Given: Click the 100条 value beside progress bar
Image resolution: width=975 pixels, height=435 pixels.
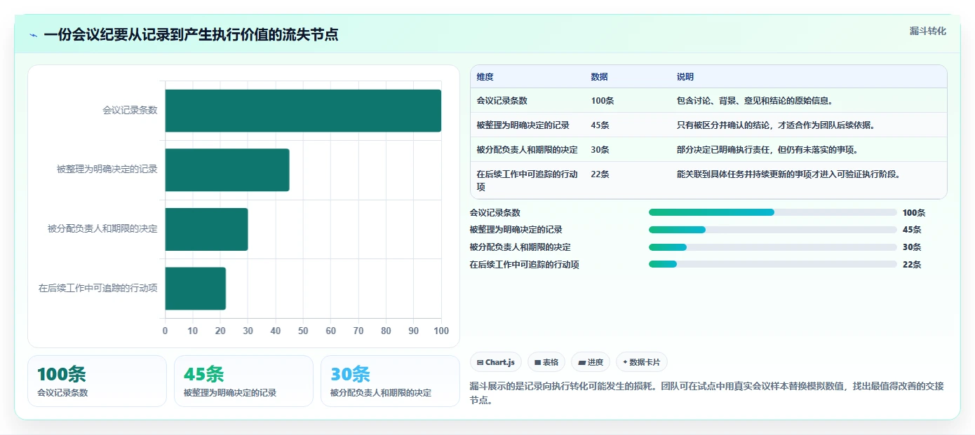Looking at the screenshot, I should click(x=914, y=213).
